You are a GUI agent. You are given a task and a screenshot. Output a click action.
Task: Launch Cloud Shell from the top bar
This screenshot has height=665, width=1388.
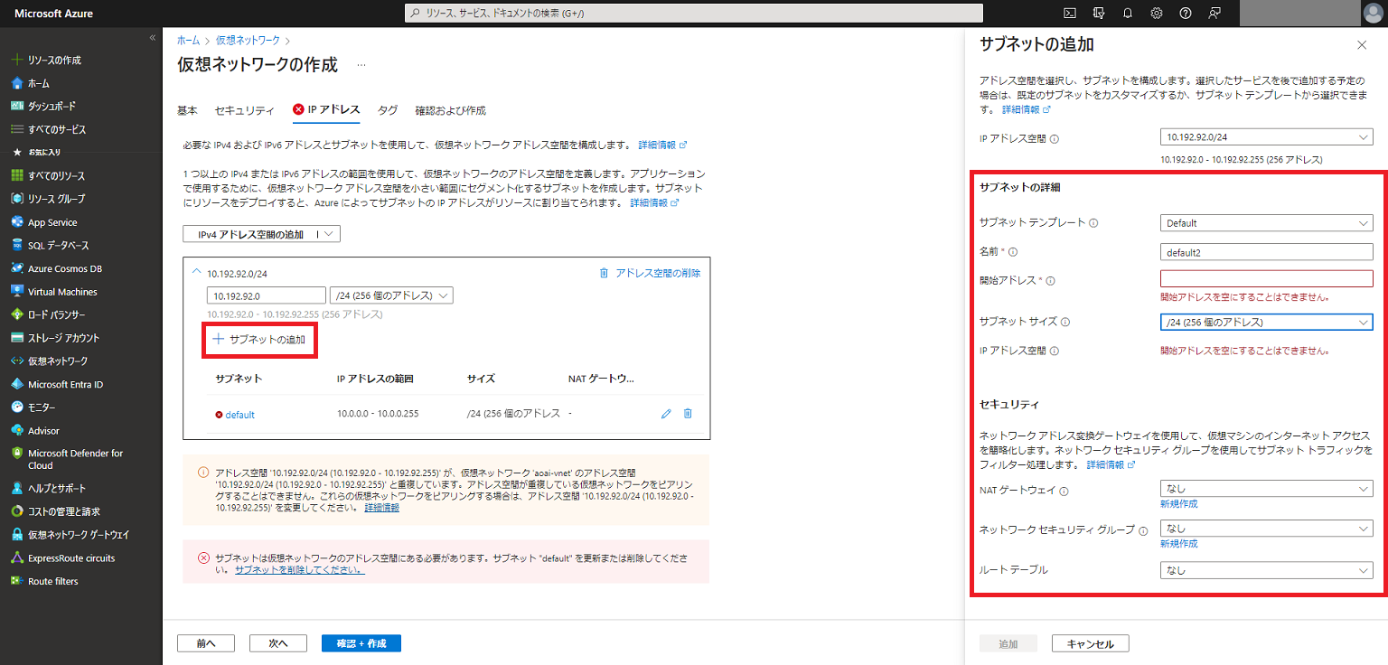click(1068, 14)
